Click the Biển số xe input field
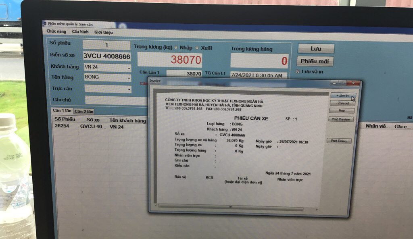The width and height of the screenshot is (413, 239). click(107, 56)
